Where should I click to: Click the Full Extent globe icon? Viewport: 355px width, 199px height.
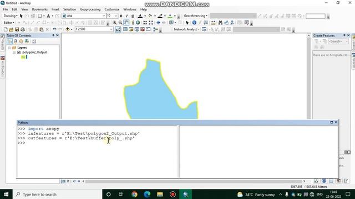pyautogui.click(x=138, y=23)
